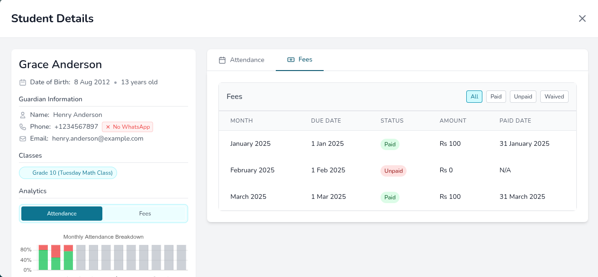Toggle the Fees view in Analytics panel
The image size is (598, 277).
point(145,213)
